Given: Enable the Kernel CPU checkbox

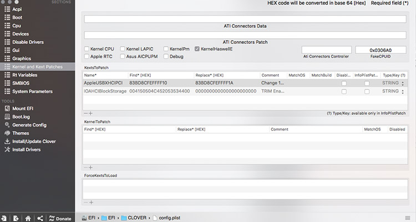Looking at the screenshot, I should point(87,49).
